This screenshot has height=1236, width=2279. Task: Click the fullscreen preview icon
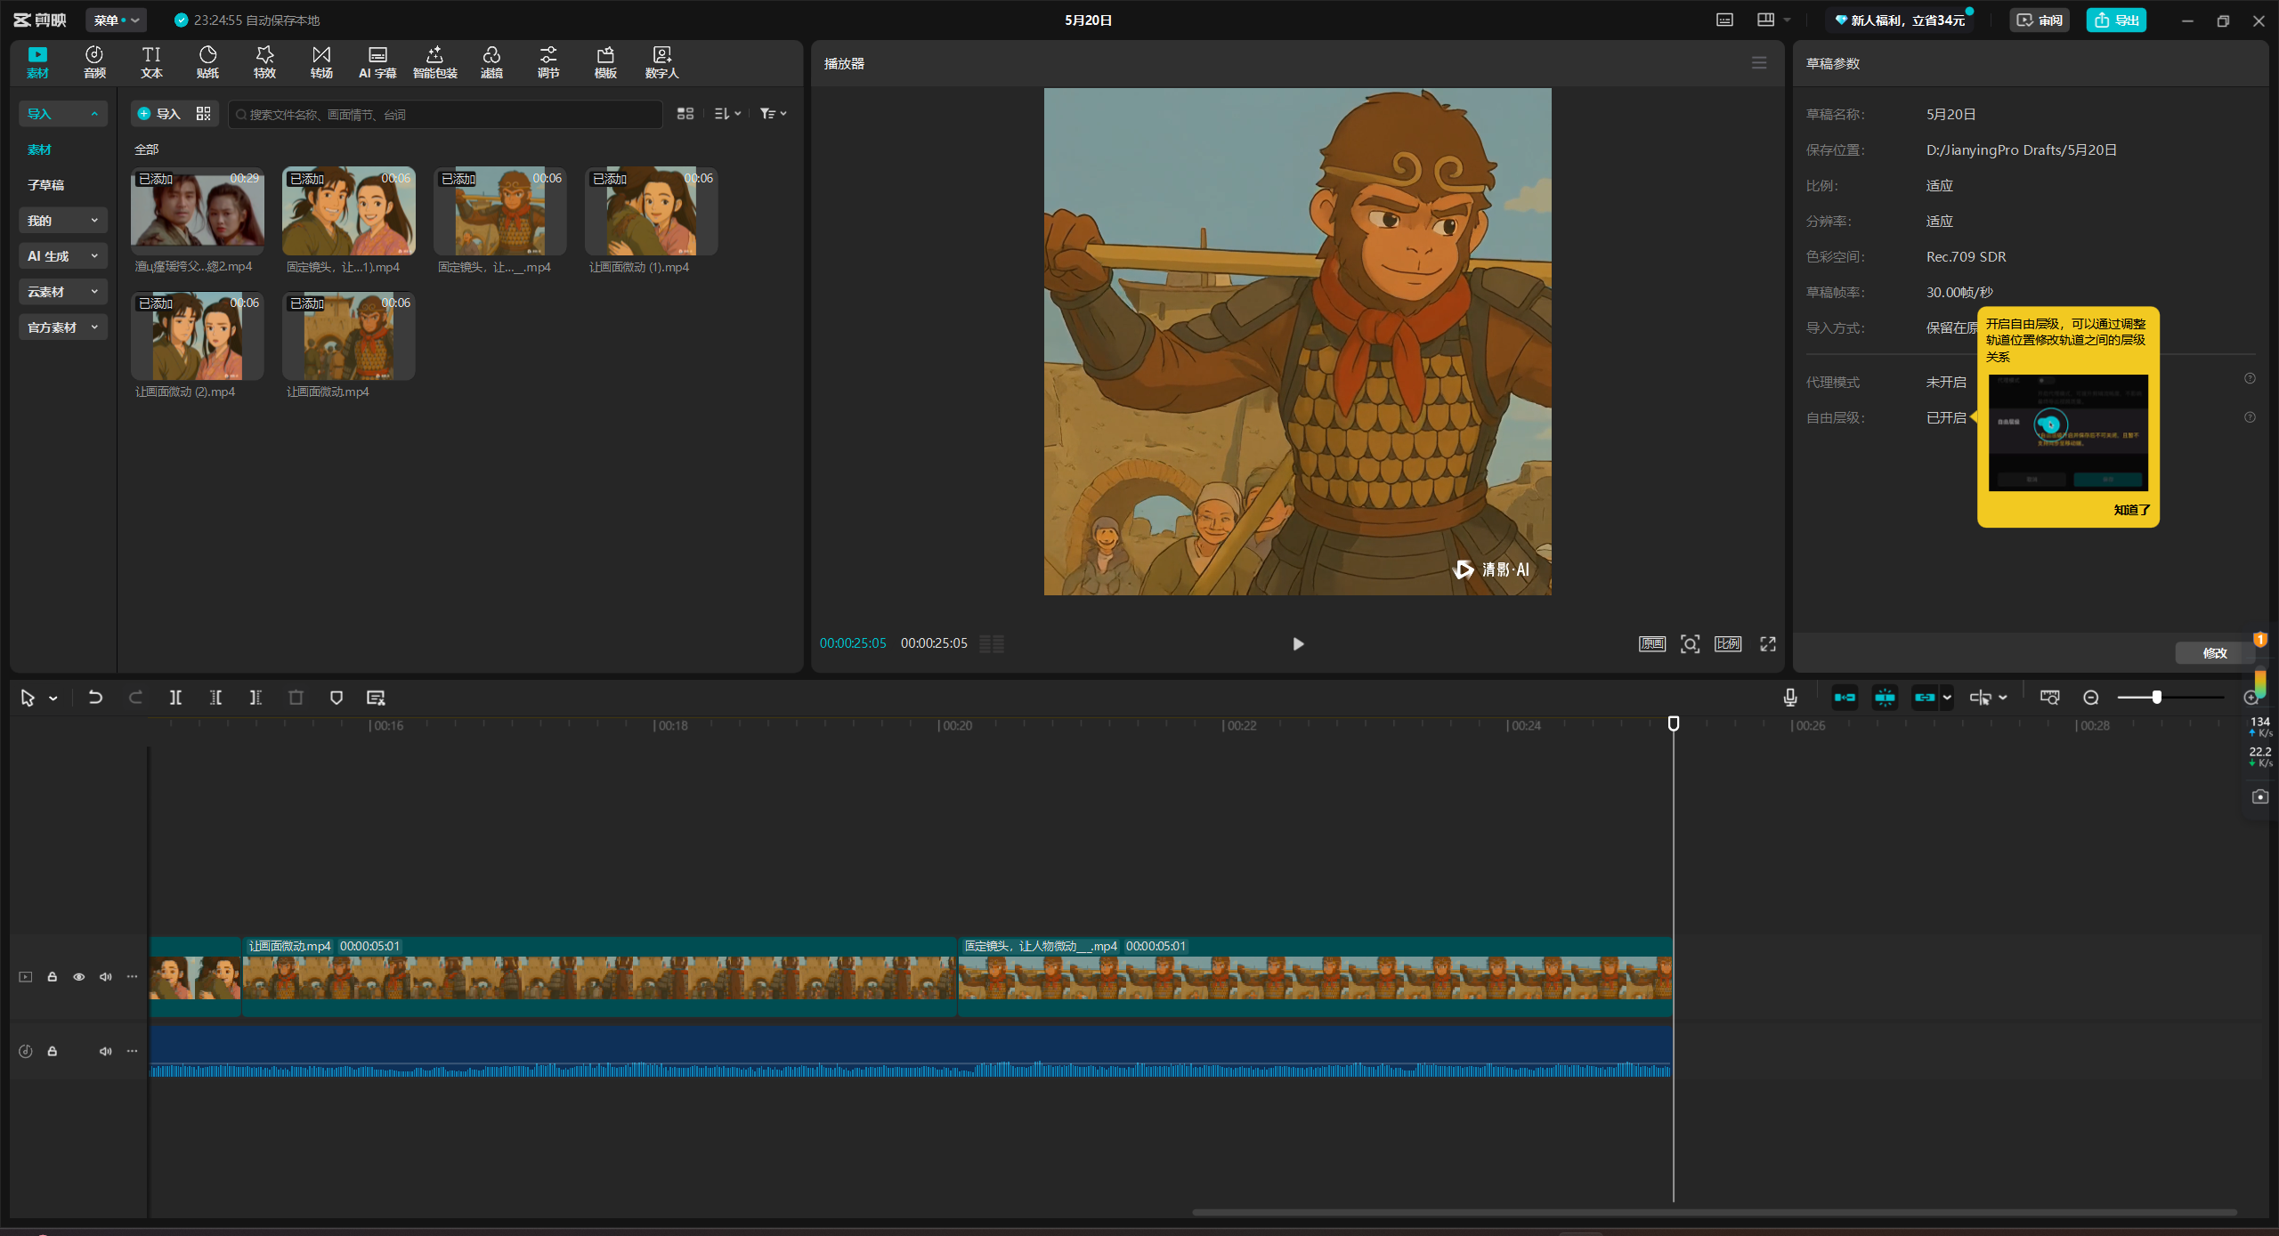click(x=1768, y=643)
